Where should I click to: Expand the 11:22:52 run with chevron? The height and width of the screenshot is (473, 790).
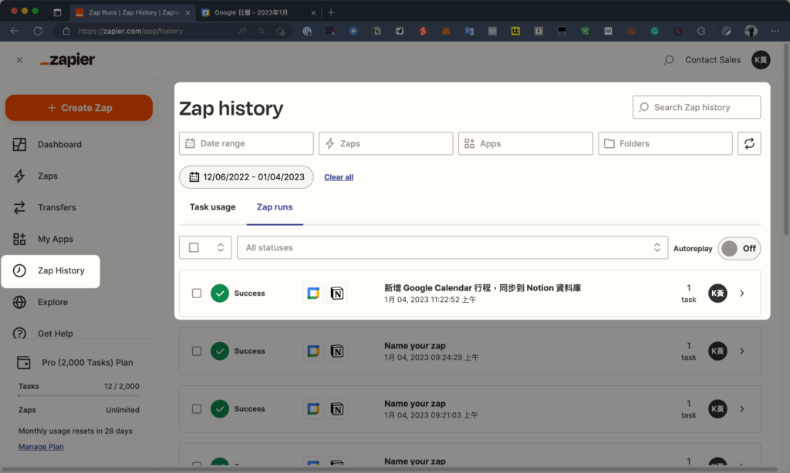pyautogui.click(x=742, y=294)
